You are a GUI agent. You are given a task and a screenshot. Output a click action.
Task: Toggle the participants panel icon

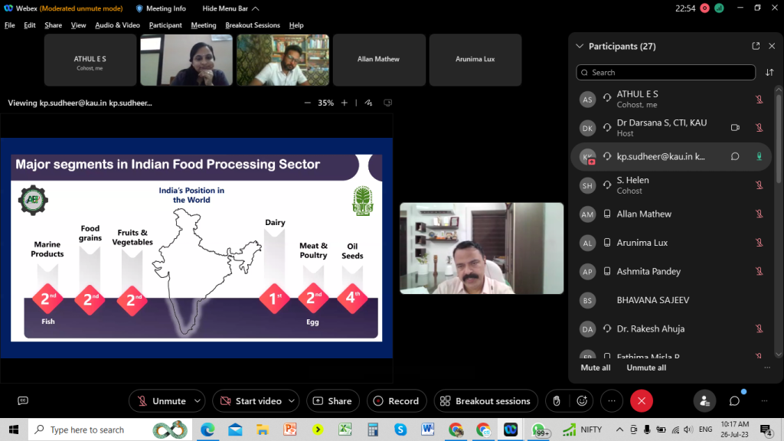704,401
